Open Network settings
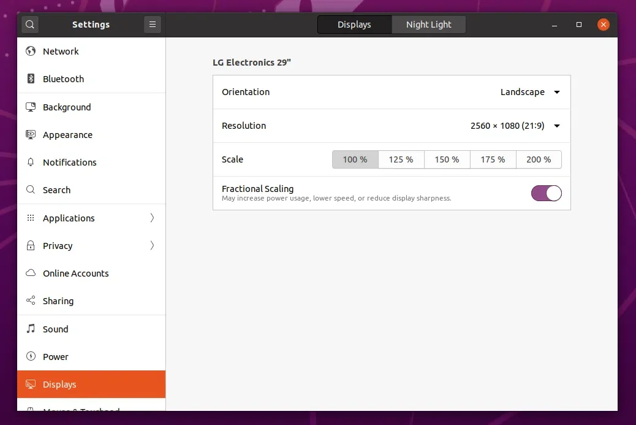The image size is (636, 425). (91, 51)
